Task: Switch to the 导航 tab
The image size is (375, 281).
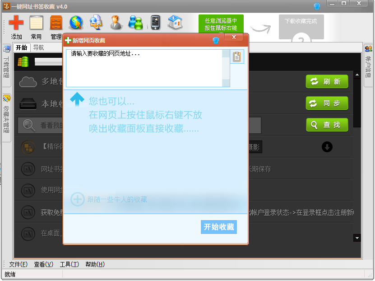Action: coord(39,47)
